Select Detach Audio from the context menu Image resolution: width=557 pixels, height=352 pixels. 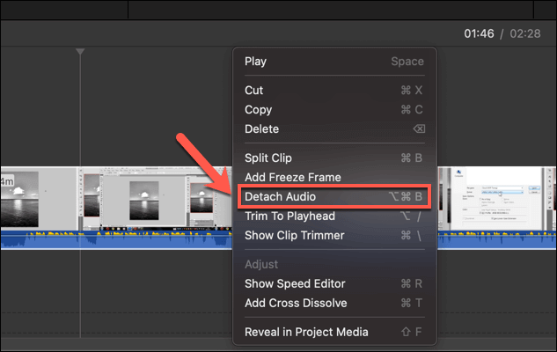click(x=280, y=196)
